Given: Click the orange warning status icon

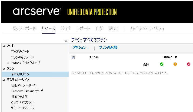Looking at the screenshot, I should click(175, 64).
